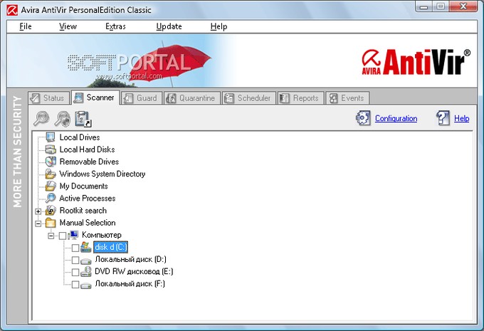Open the Update menu
Screen dimensions: 484x331
coord(169,26)
